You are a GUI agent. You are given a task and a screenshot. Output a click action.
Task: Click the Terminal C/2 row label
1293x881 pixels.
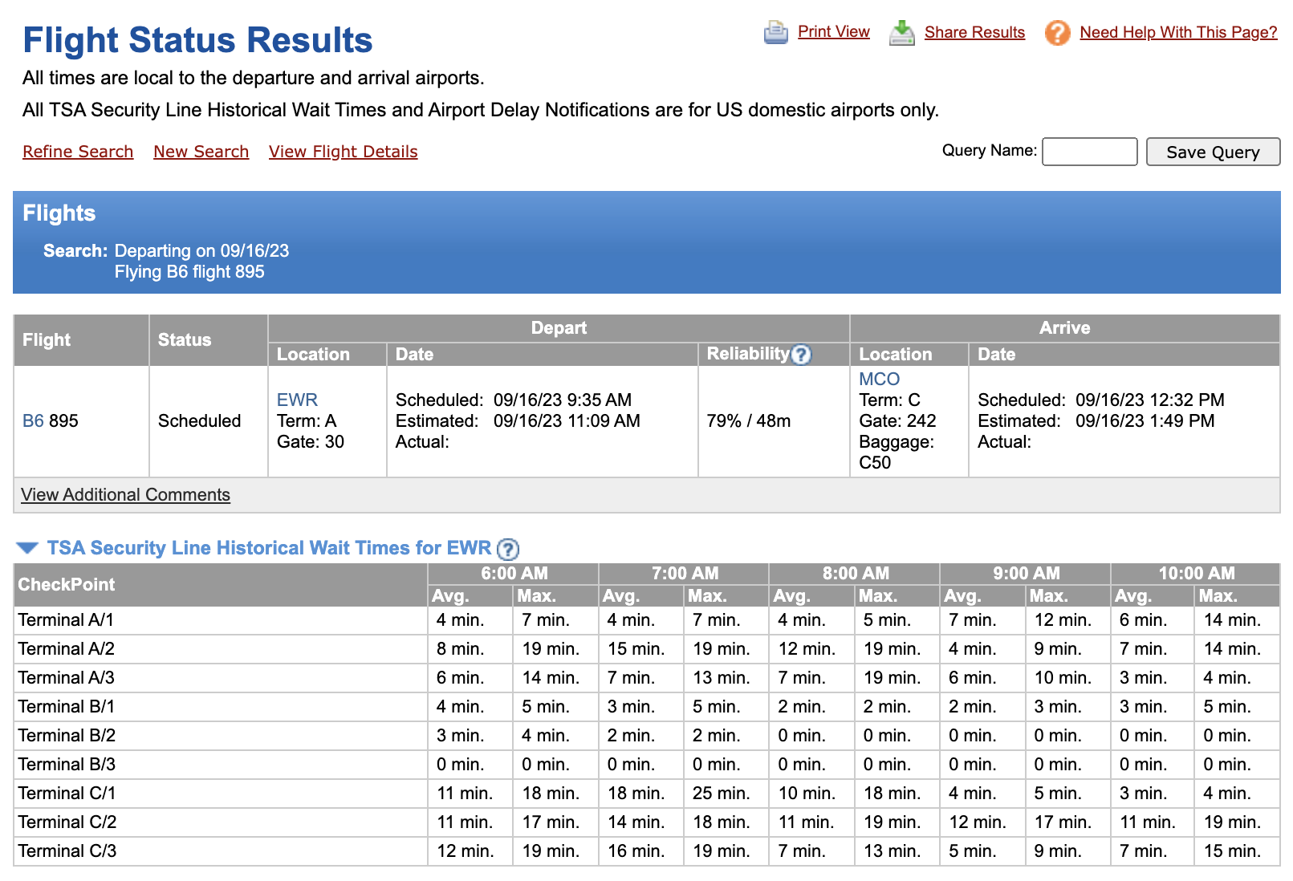(67, 822)
